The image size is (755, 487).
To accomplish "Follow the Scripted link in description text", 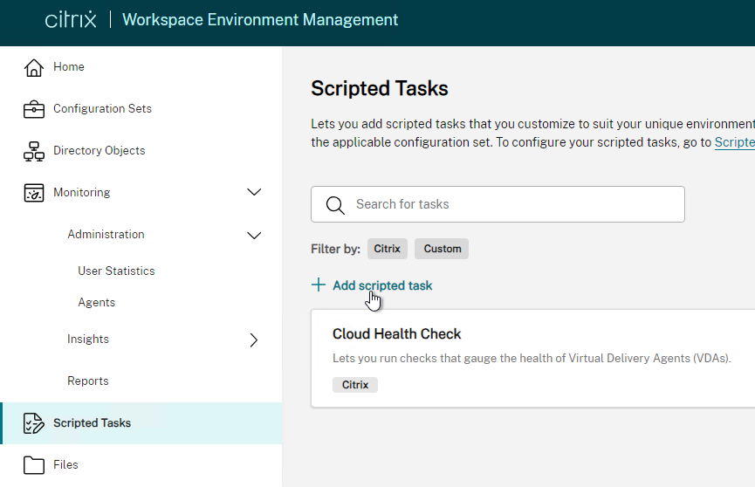I will click(x=734, y=142).
